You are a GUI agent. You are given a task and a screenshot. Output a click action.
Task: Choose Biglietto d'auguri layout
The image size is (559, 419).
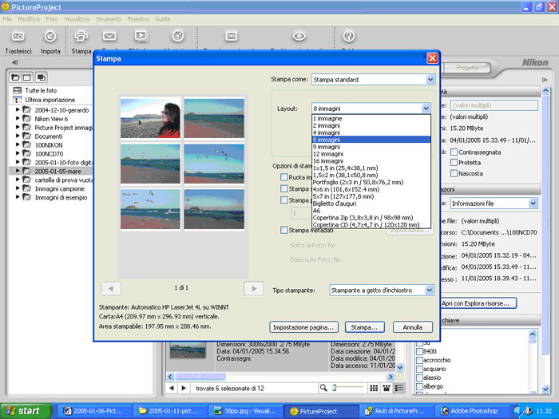[371, 204]
